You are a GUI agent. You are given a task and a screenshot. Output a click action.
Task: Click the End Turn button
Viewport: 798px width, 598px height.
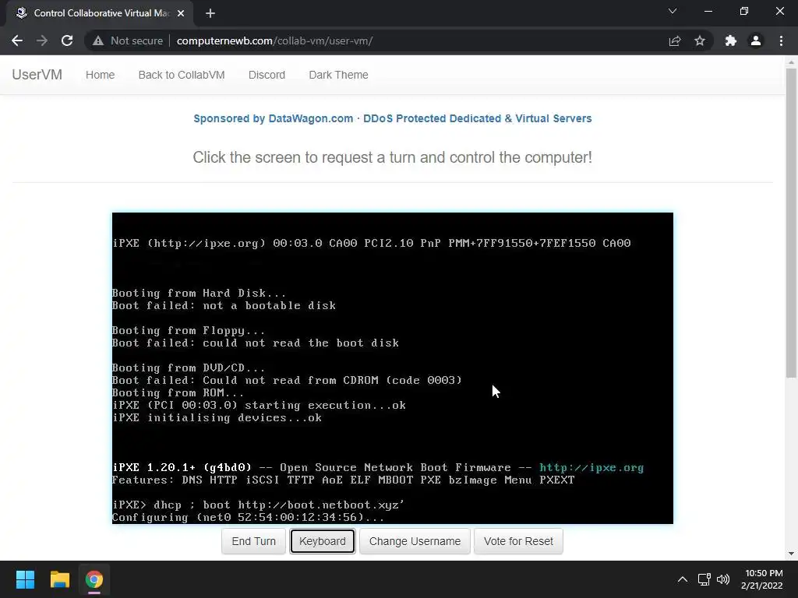coord(253,541)
